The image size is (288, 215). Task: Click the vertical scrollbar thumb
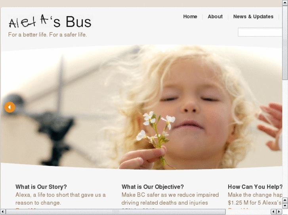click(285, 43)
